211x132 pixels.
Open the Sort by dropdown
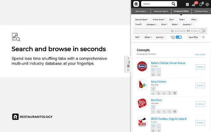tap(160, 37)
